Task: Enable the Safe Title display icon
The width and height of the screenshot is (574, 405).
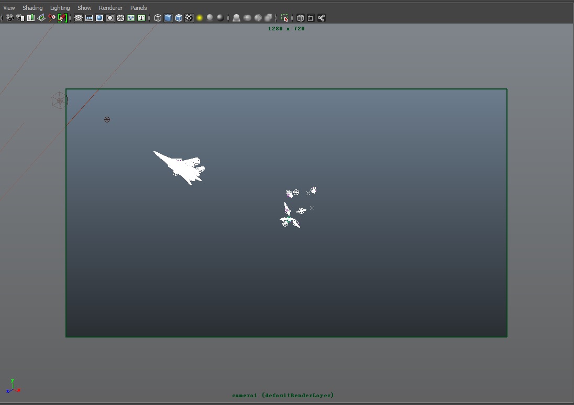Action: point(141,18)
